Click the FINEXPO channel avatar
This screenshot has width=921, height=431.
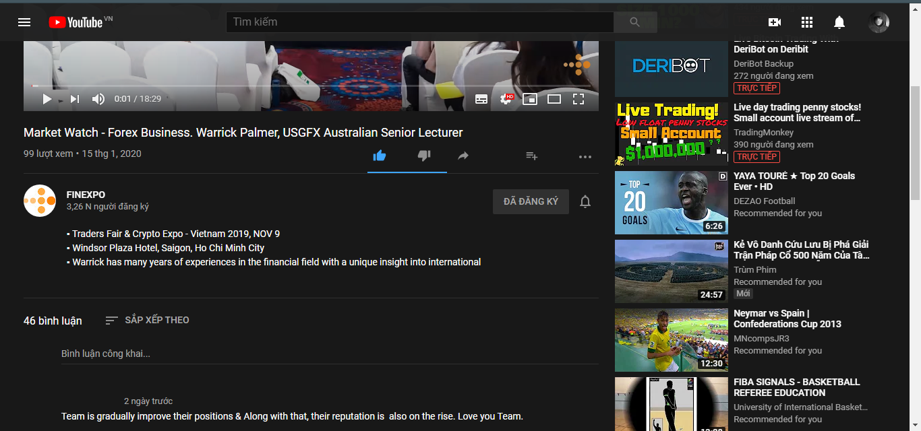[40, 201]
